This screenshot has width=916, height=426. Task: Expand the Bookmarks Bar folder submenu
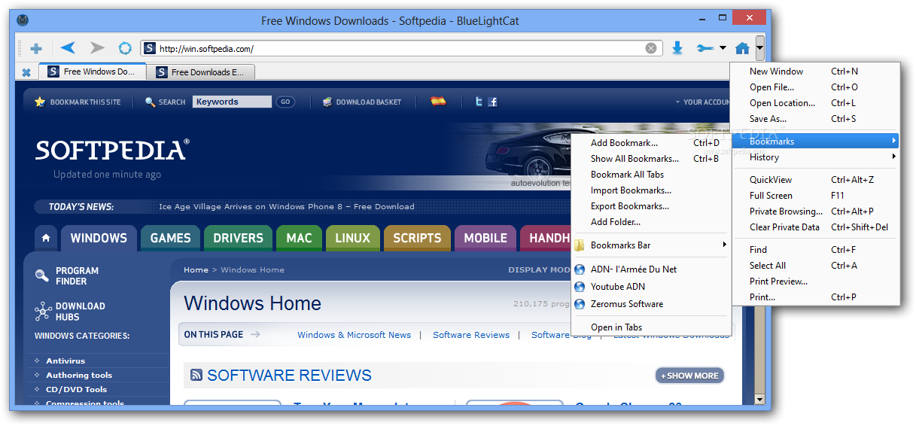click(x=651, y=245)
